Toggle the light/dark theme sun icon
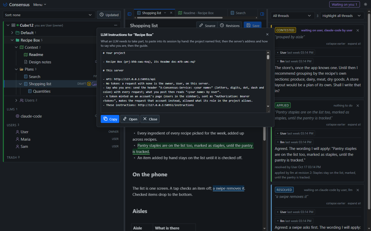The image size is (371, 231). (x=365, y=4)
